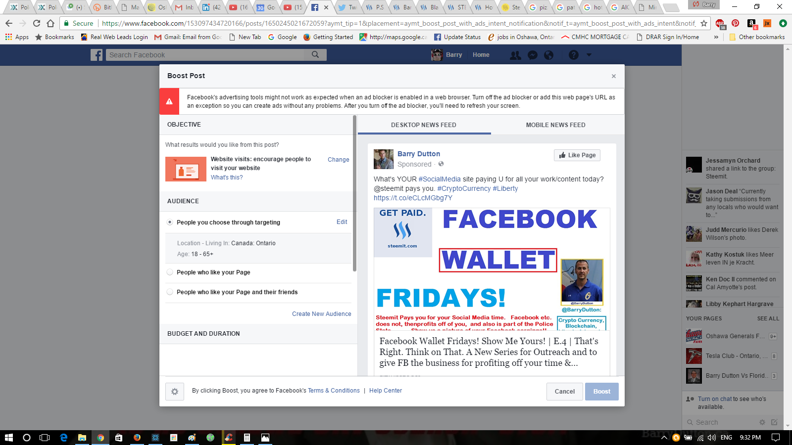Edit the targeting audience

[x=342, y=222]
